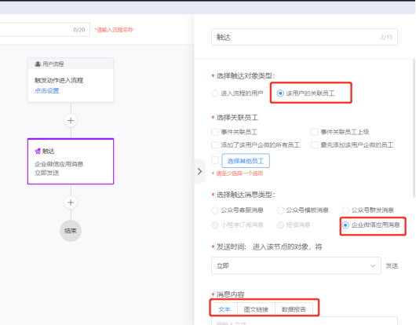The height and width of the screenshot is (325, 416).
Task: Switch to the 数据报告 tab
Action: (x=294, y=309)
